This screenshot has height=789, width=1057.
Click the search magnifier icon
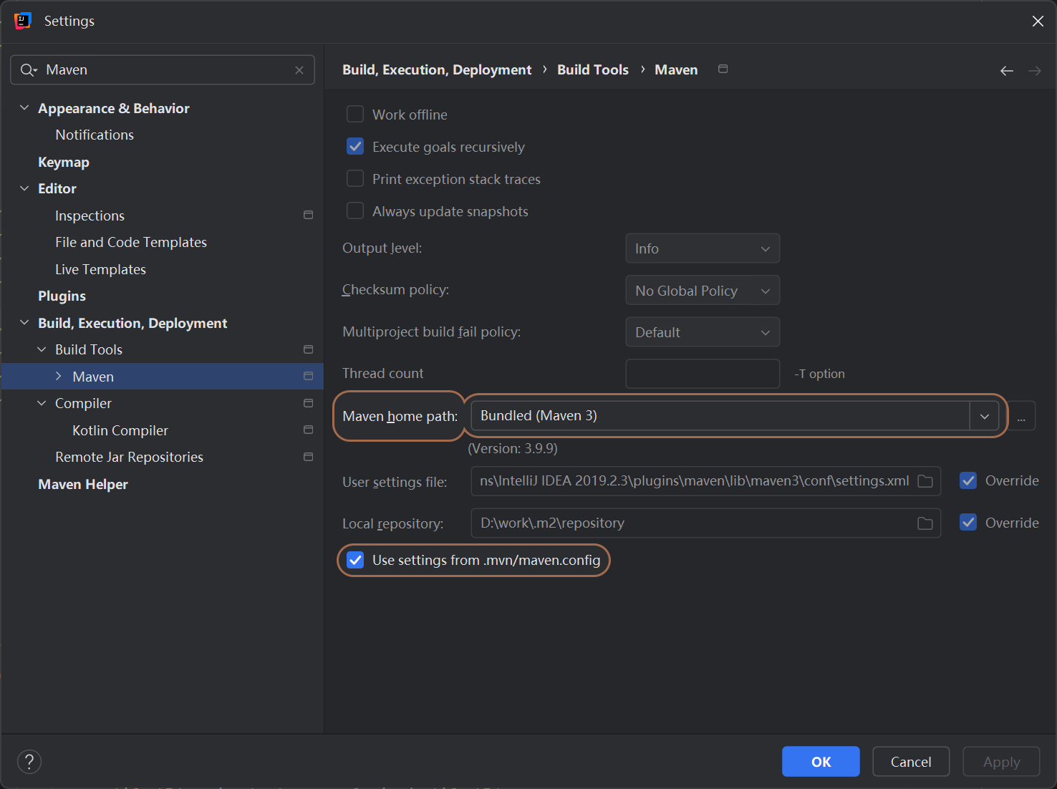coord(29,70)
